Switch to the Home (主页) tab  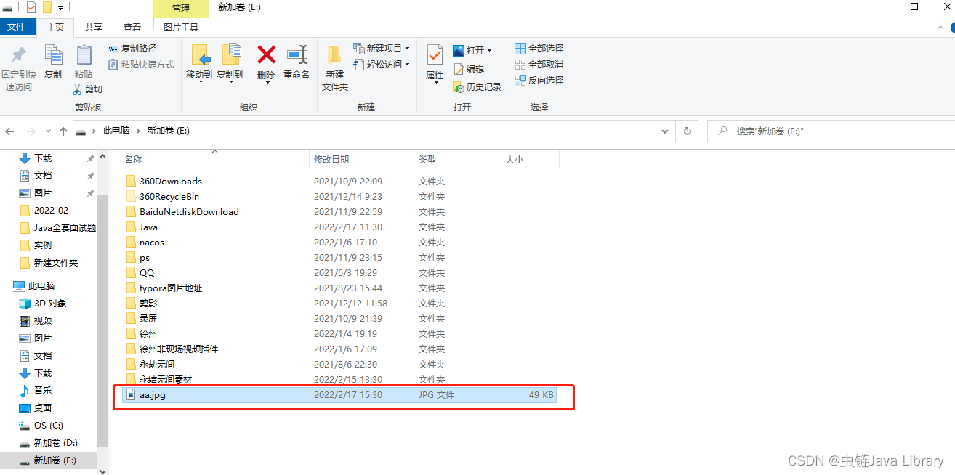[55, 27]
